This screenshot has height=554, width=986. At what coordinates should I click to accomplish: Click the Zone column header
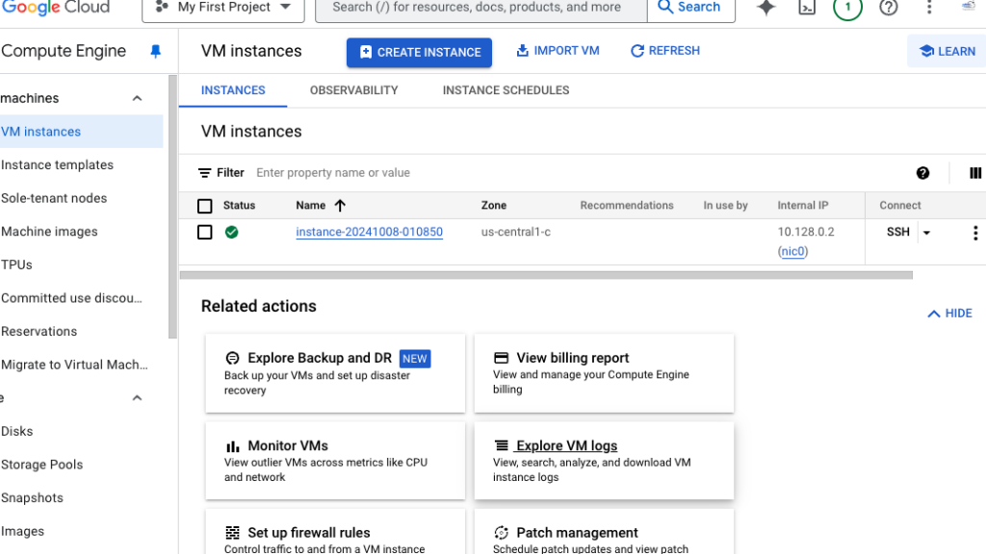(x=494, y=206)
